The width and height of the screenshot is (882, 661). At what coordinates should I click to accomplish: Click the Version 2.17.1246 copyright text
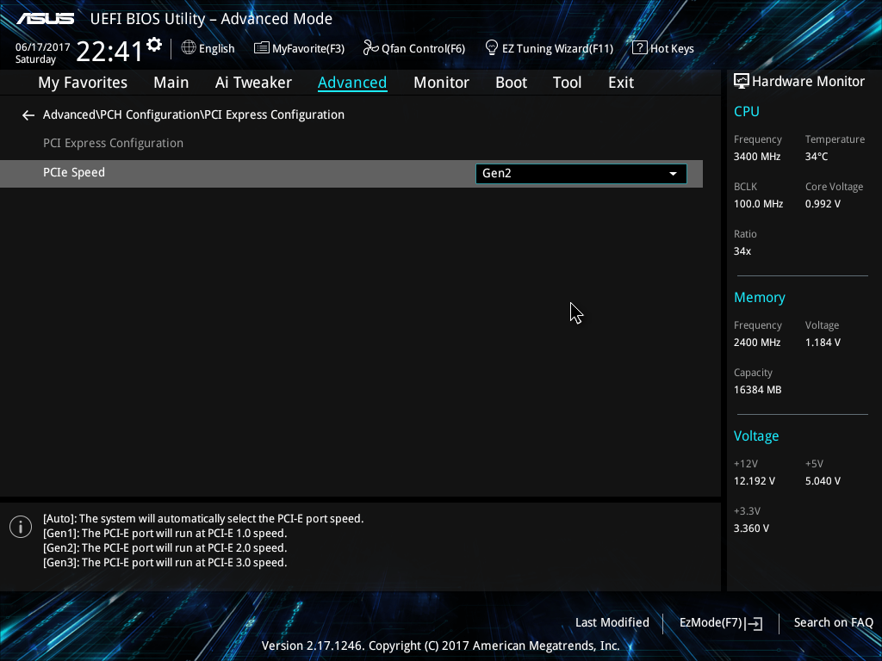pyautogui.click(x=440, y=646)
